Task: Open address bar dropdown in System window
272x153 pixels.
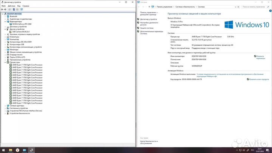Action: coord(235,7)
